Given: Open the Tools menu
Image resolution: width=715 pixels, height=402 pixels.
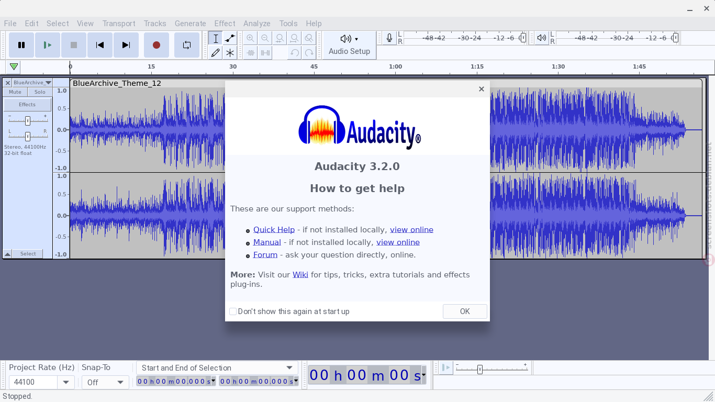Looking at the screenshot, I should click(288, 24).
